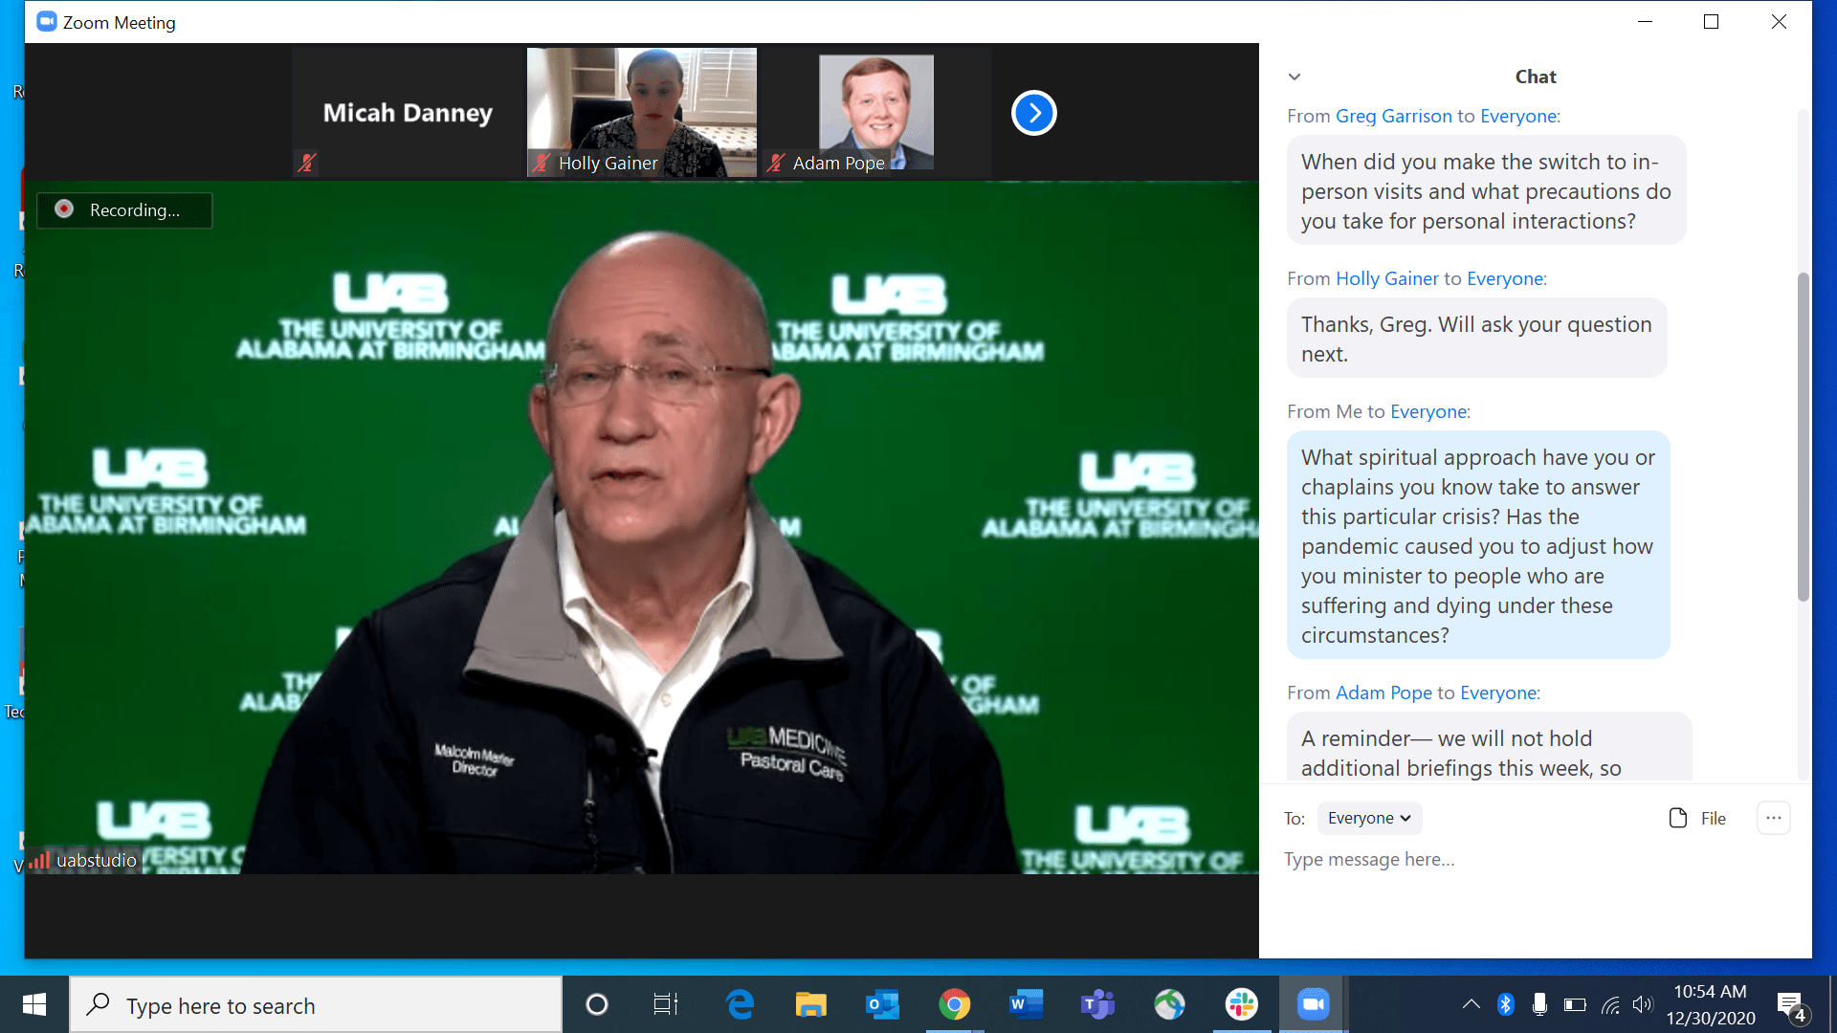Open Google Chrome from taskbar
Image resolution: width=1837 pixels, height=1033 pixels.
point(954,1004)
